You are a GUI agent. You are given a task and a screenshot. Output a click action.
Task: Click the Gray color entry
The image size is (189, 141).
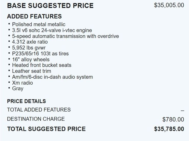[x=18, y=88]
